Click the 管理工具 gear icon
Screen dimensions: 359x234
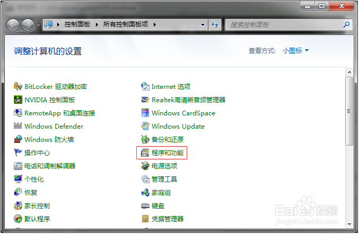pyautogui.click(x=145, y=179)
